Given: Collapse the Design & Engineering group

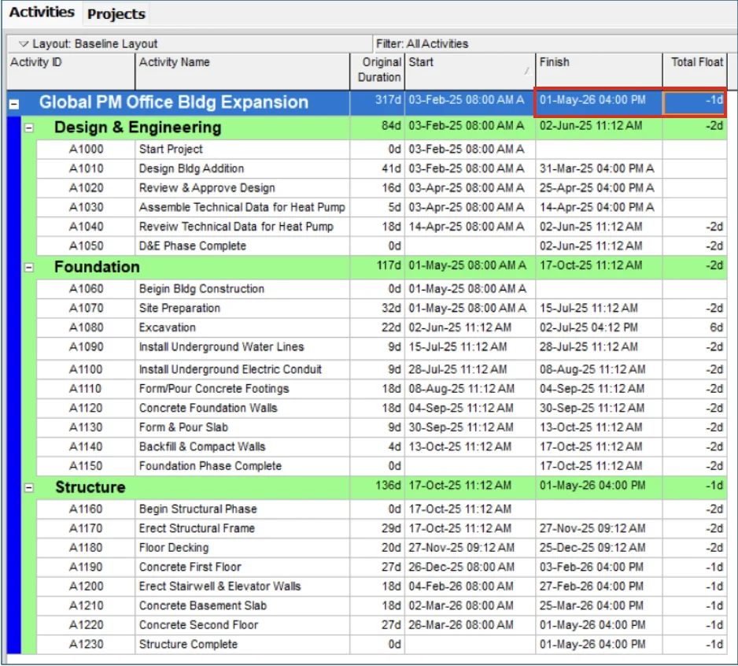Looking at the screenshot, I should pyautogui.click(x=28, y=128).
